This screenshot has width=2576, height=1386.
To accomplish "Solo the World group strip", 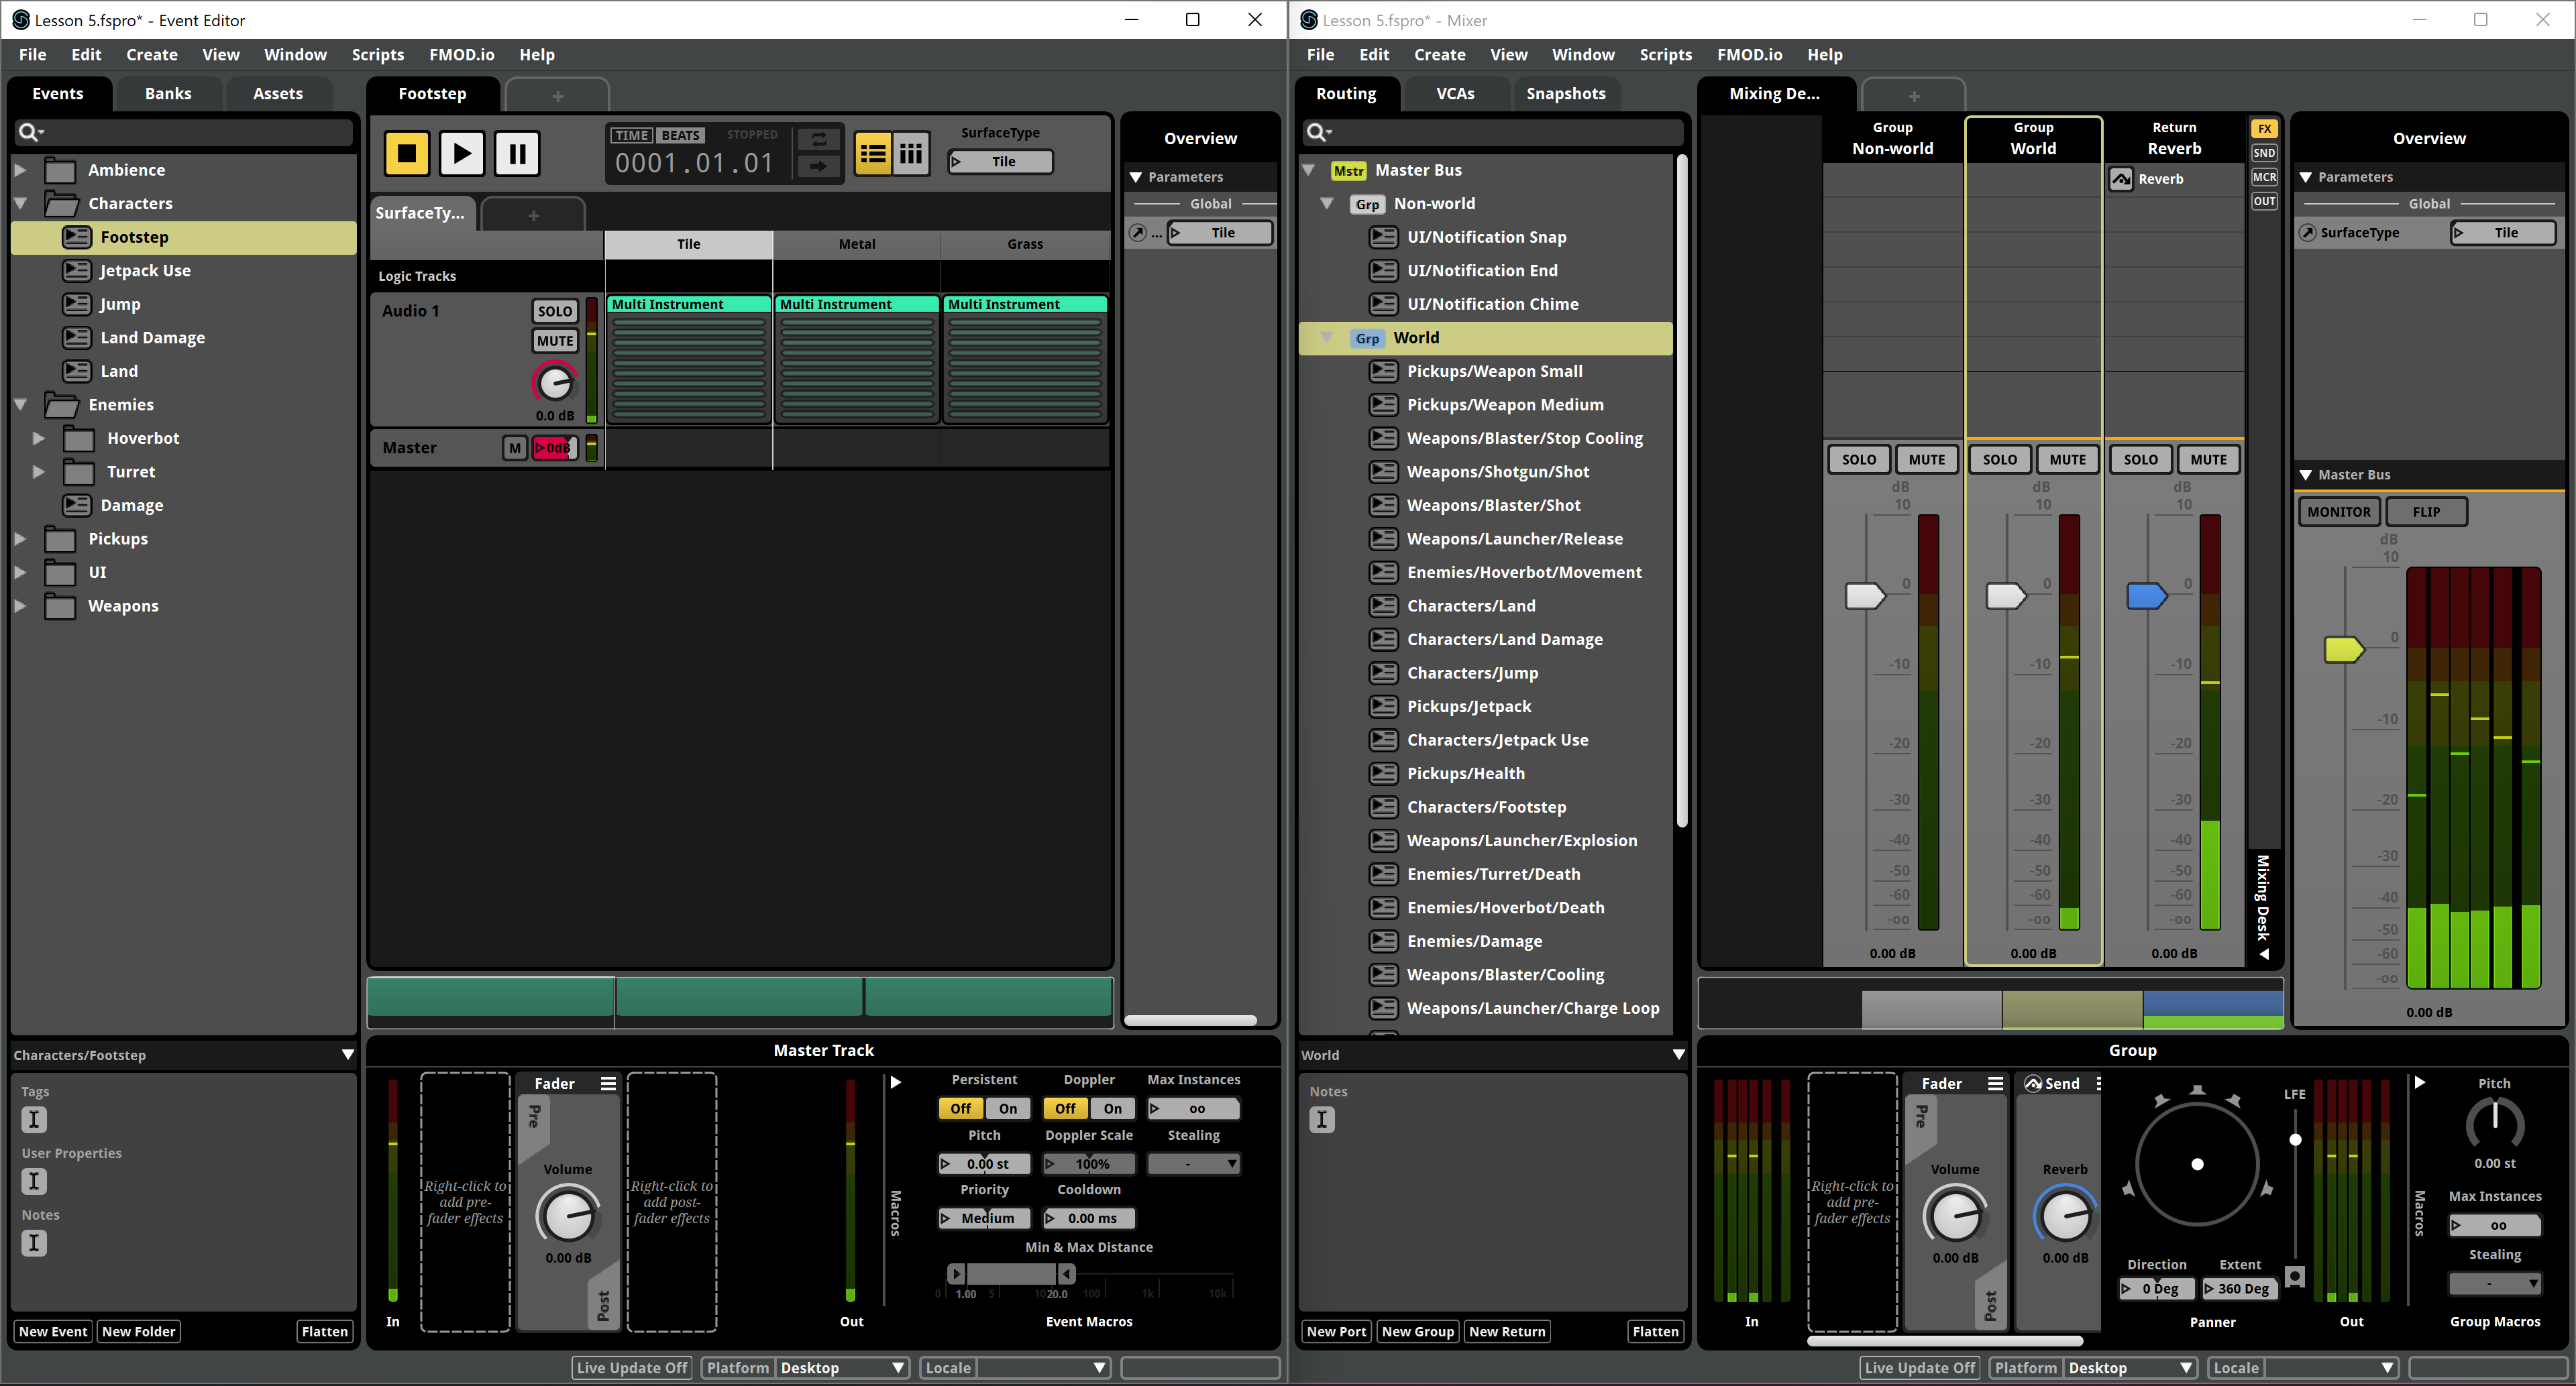I will [x=2000, y=460].
